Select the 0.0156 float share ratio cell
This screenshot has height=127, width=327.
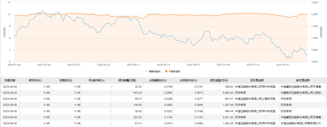(158, 87)
